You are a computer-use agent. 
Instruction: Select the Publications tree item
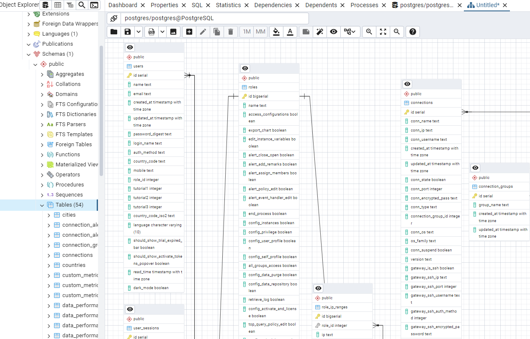(x=57, y=44)
